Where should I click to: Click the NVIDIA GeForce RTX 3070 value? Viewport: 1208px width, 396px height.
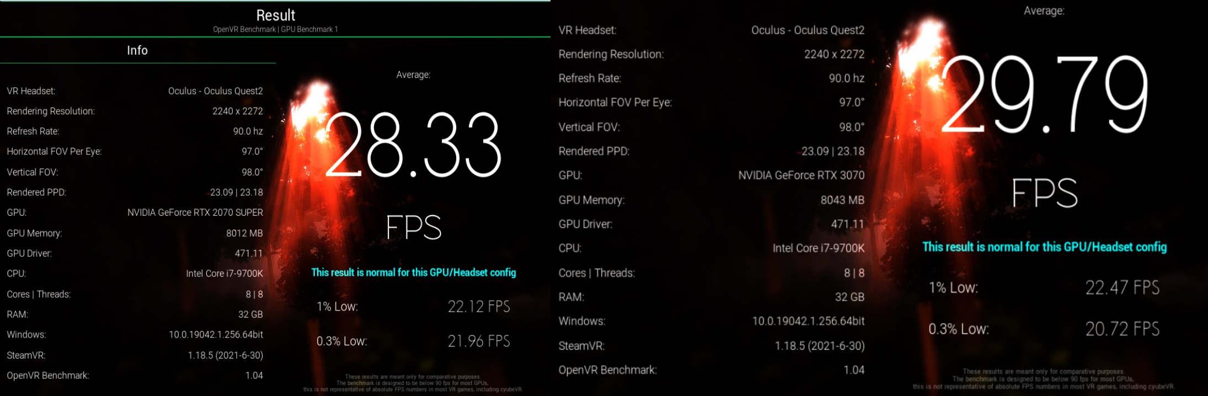click(801, 175)
